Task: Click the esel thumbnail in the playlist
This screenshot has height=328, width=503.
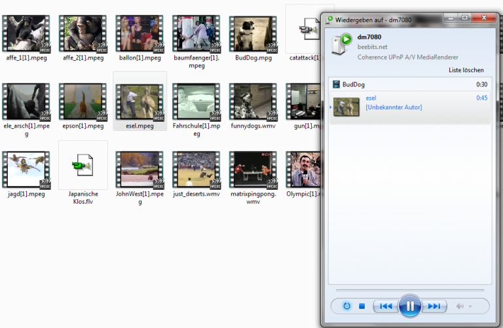Action: pos(346,107)
